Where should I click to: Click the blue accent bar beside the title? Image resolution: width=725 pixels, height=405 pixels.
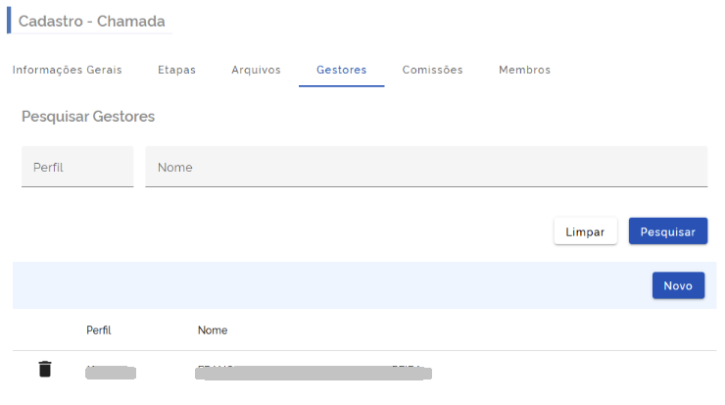click(9, 21)
